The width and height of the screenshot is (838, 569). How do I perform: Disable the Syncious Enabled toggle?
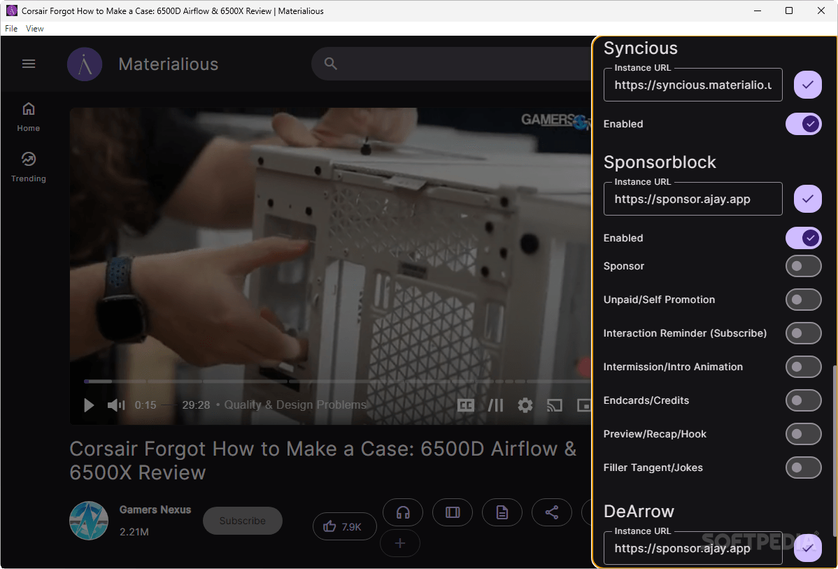(803, 124)
